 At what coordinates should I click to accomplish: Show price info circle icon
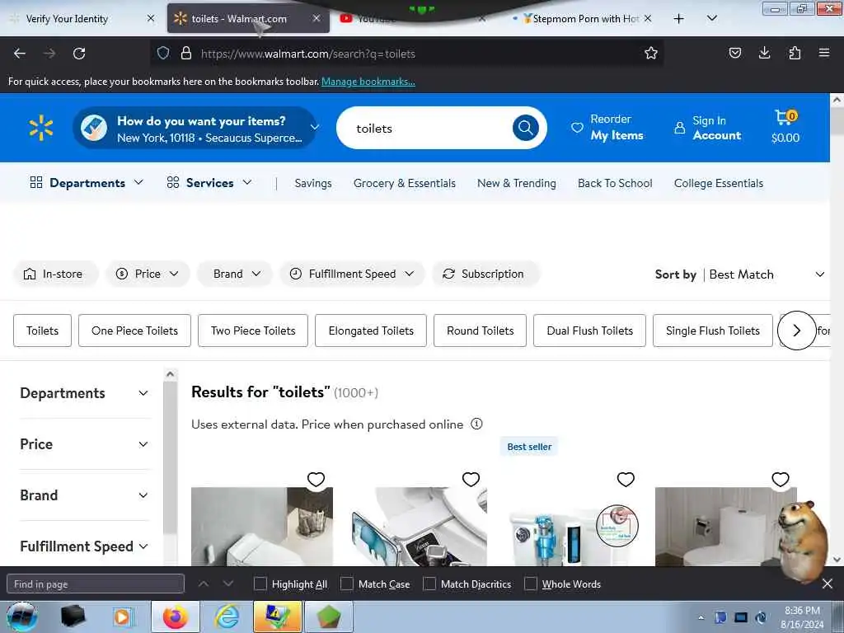pos(476,424)
